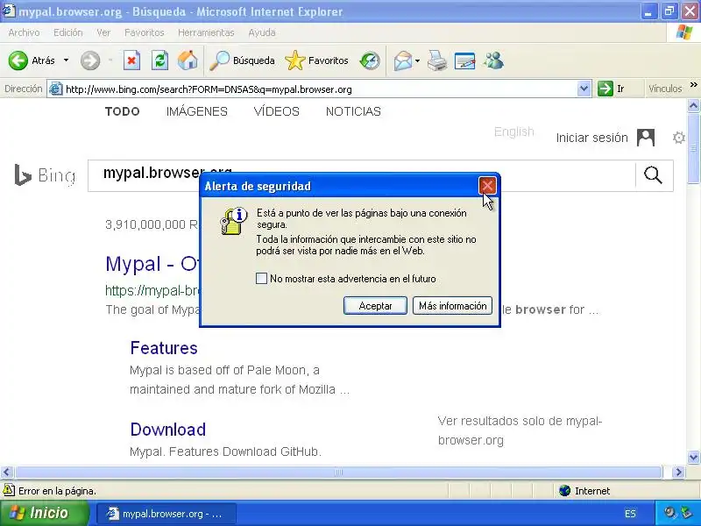Click the horizontal scrollbar thumb
The height and width of the screenshot is (526, 701).
338,472
